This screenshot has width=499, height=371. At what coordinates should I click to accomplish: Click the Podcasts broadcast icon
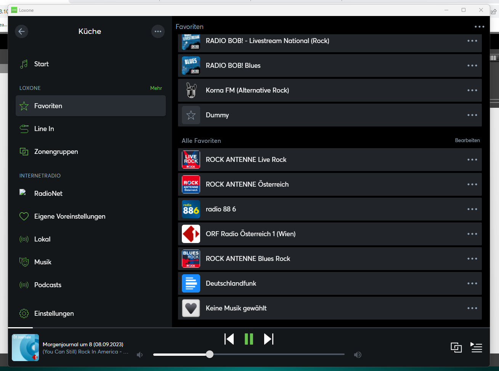24,285
